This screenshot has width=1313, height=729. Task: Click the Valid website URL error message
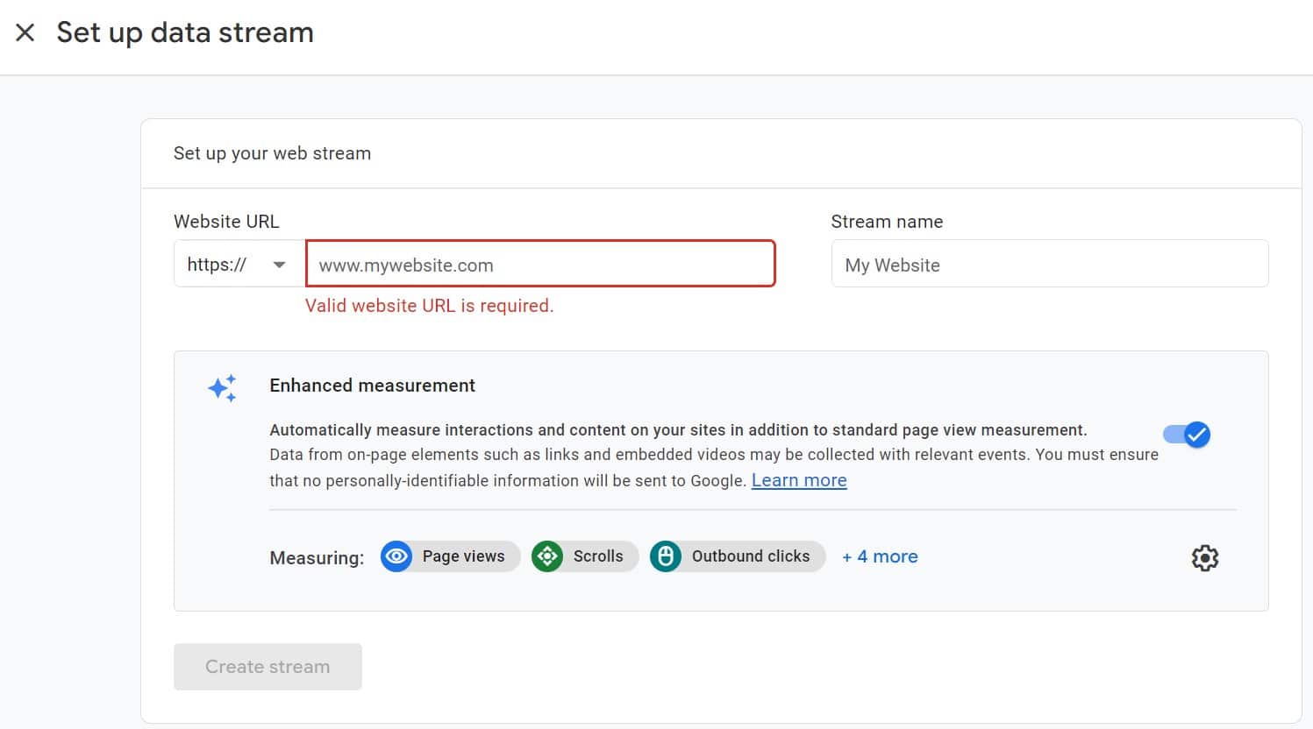pos(430,306)
